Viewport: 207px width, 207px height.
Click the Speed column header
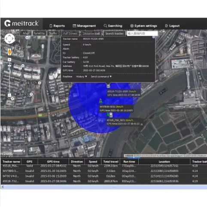pos(93,161)
